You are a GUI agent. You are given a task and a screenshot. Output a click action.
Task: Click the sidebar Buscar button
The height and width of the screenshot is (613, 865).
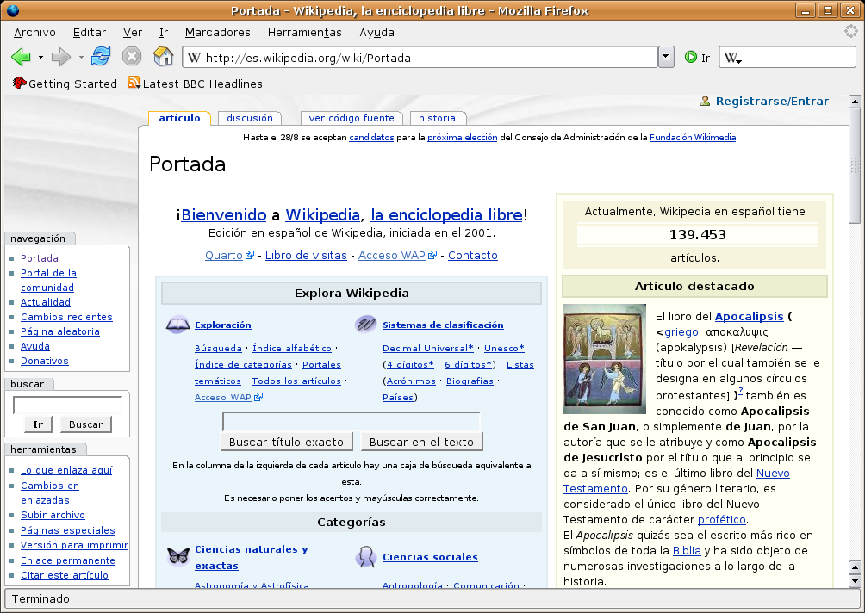click(x=85, y=424)
